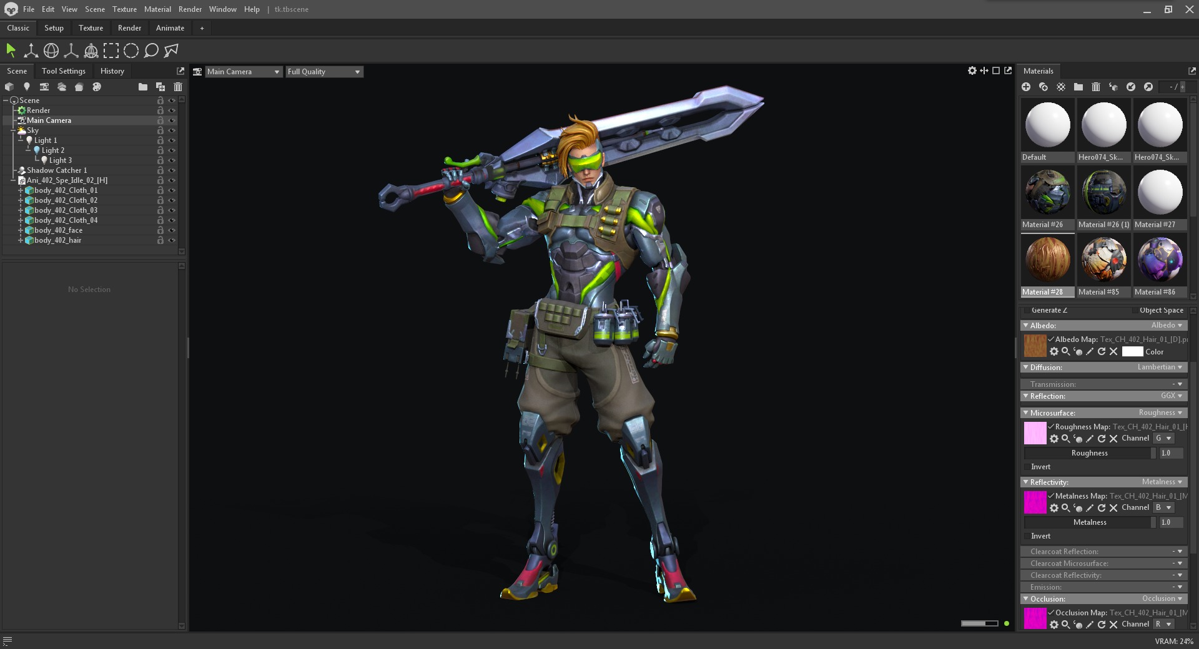This screenshot has width=1199, height=649.
Task: Create new folder group in Scene panel
Action: pos(143,87)
